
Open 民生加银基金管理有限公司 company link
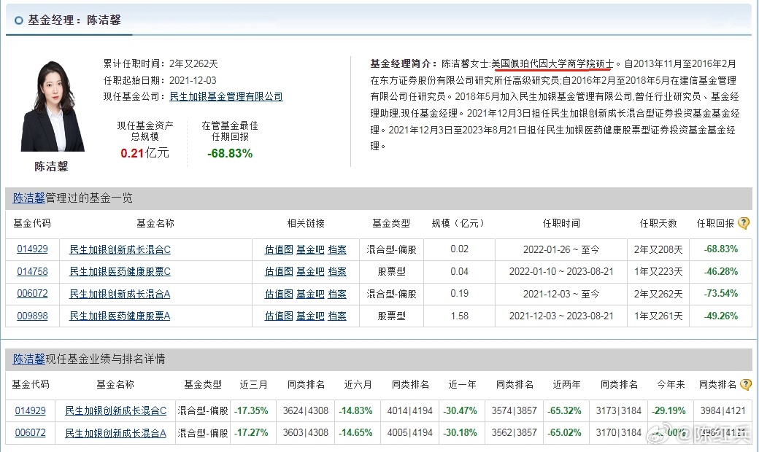pyautogui.click(x=226, y=96)
